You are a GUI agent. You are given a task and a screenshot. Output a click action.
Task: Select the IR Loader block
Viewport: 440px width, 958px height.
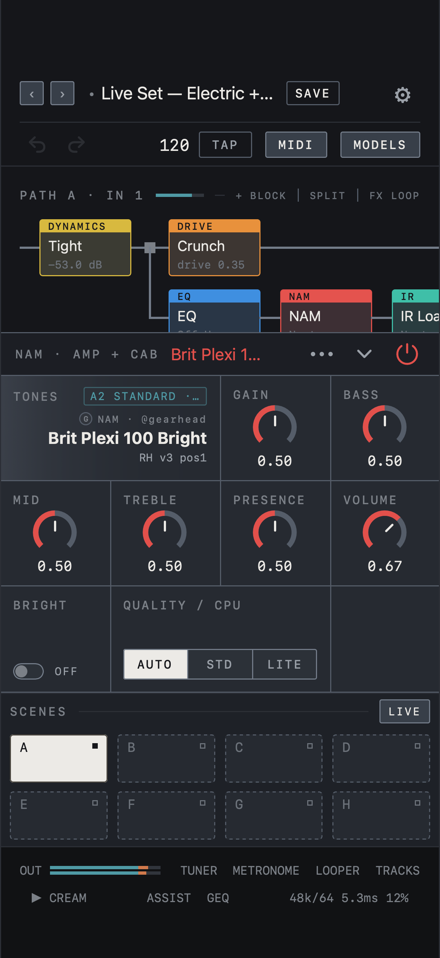(416, 311)
